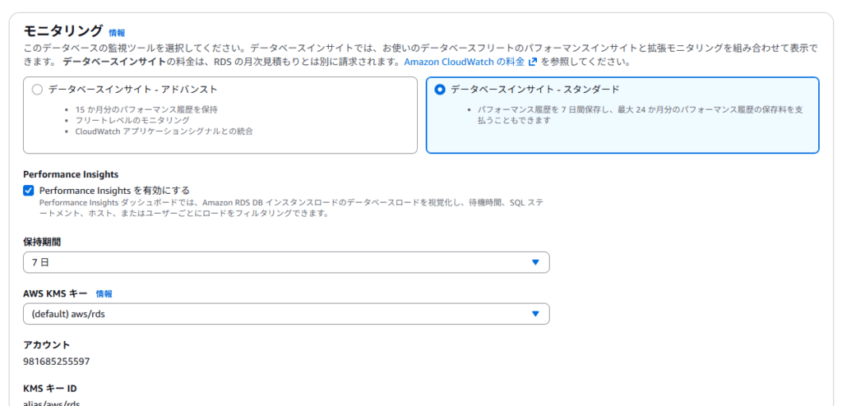
Task: Click blue arrow icon in AWS KMS キー field
Action: tap(535, 314)
